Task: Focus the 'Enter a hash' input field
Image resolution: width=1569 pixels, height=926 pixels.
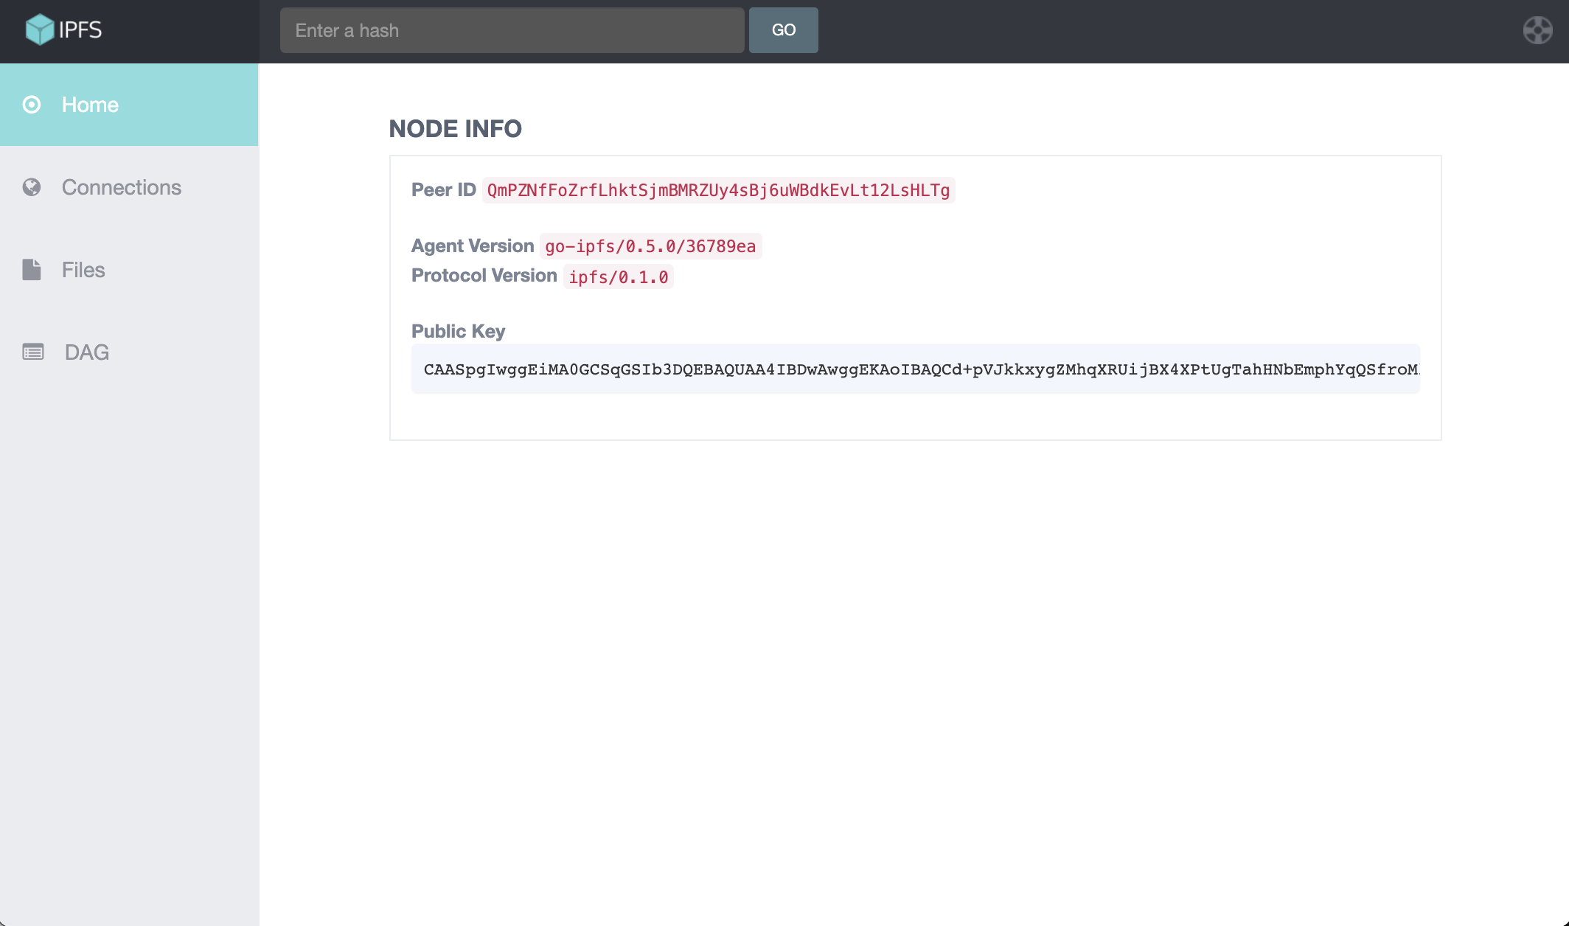Action: click(x=512, y=30)
